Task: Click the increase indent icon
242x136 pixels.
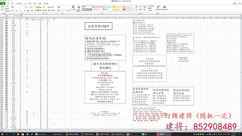Action: [x=45, y=10]
